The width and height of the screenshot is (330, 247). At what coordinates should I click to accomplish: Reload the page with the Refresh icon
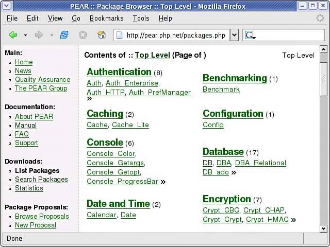tap(64, 35)
